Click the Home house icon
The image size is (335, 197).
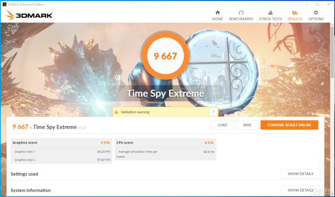(x=218, y=13)
